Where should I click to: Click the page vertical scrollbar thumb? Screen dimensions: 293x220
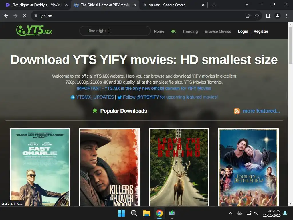click(x=290, y=45)
